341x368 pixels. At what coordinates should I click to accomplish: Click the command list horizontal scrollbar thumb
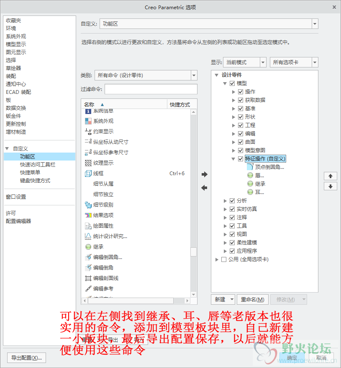(x=131, y=301)
